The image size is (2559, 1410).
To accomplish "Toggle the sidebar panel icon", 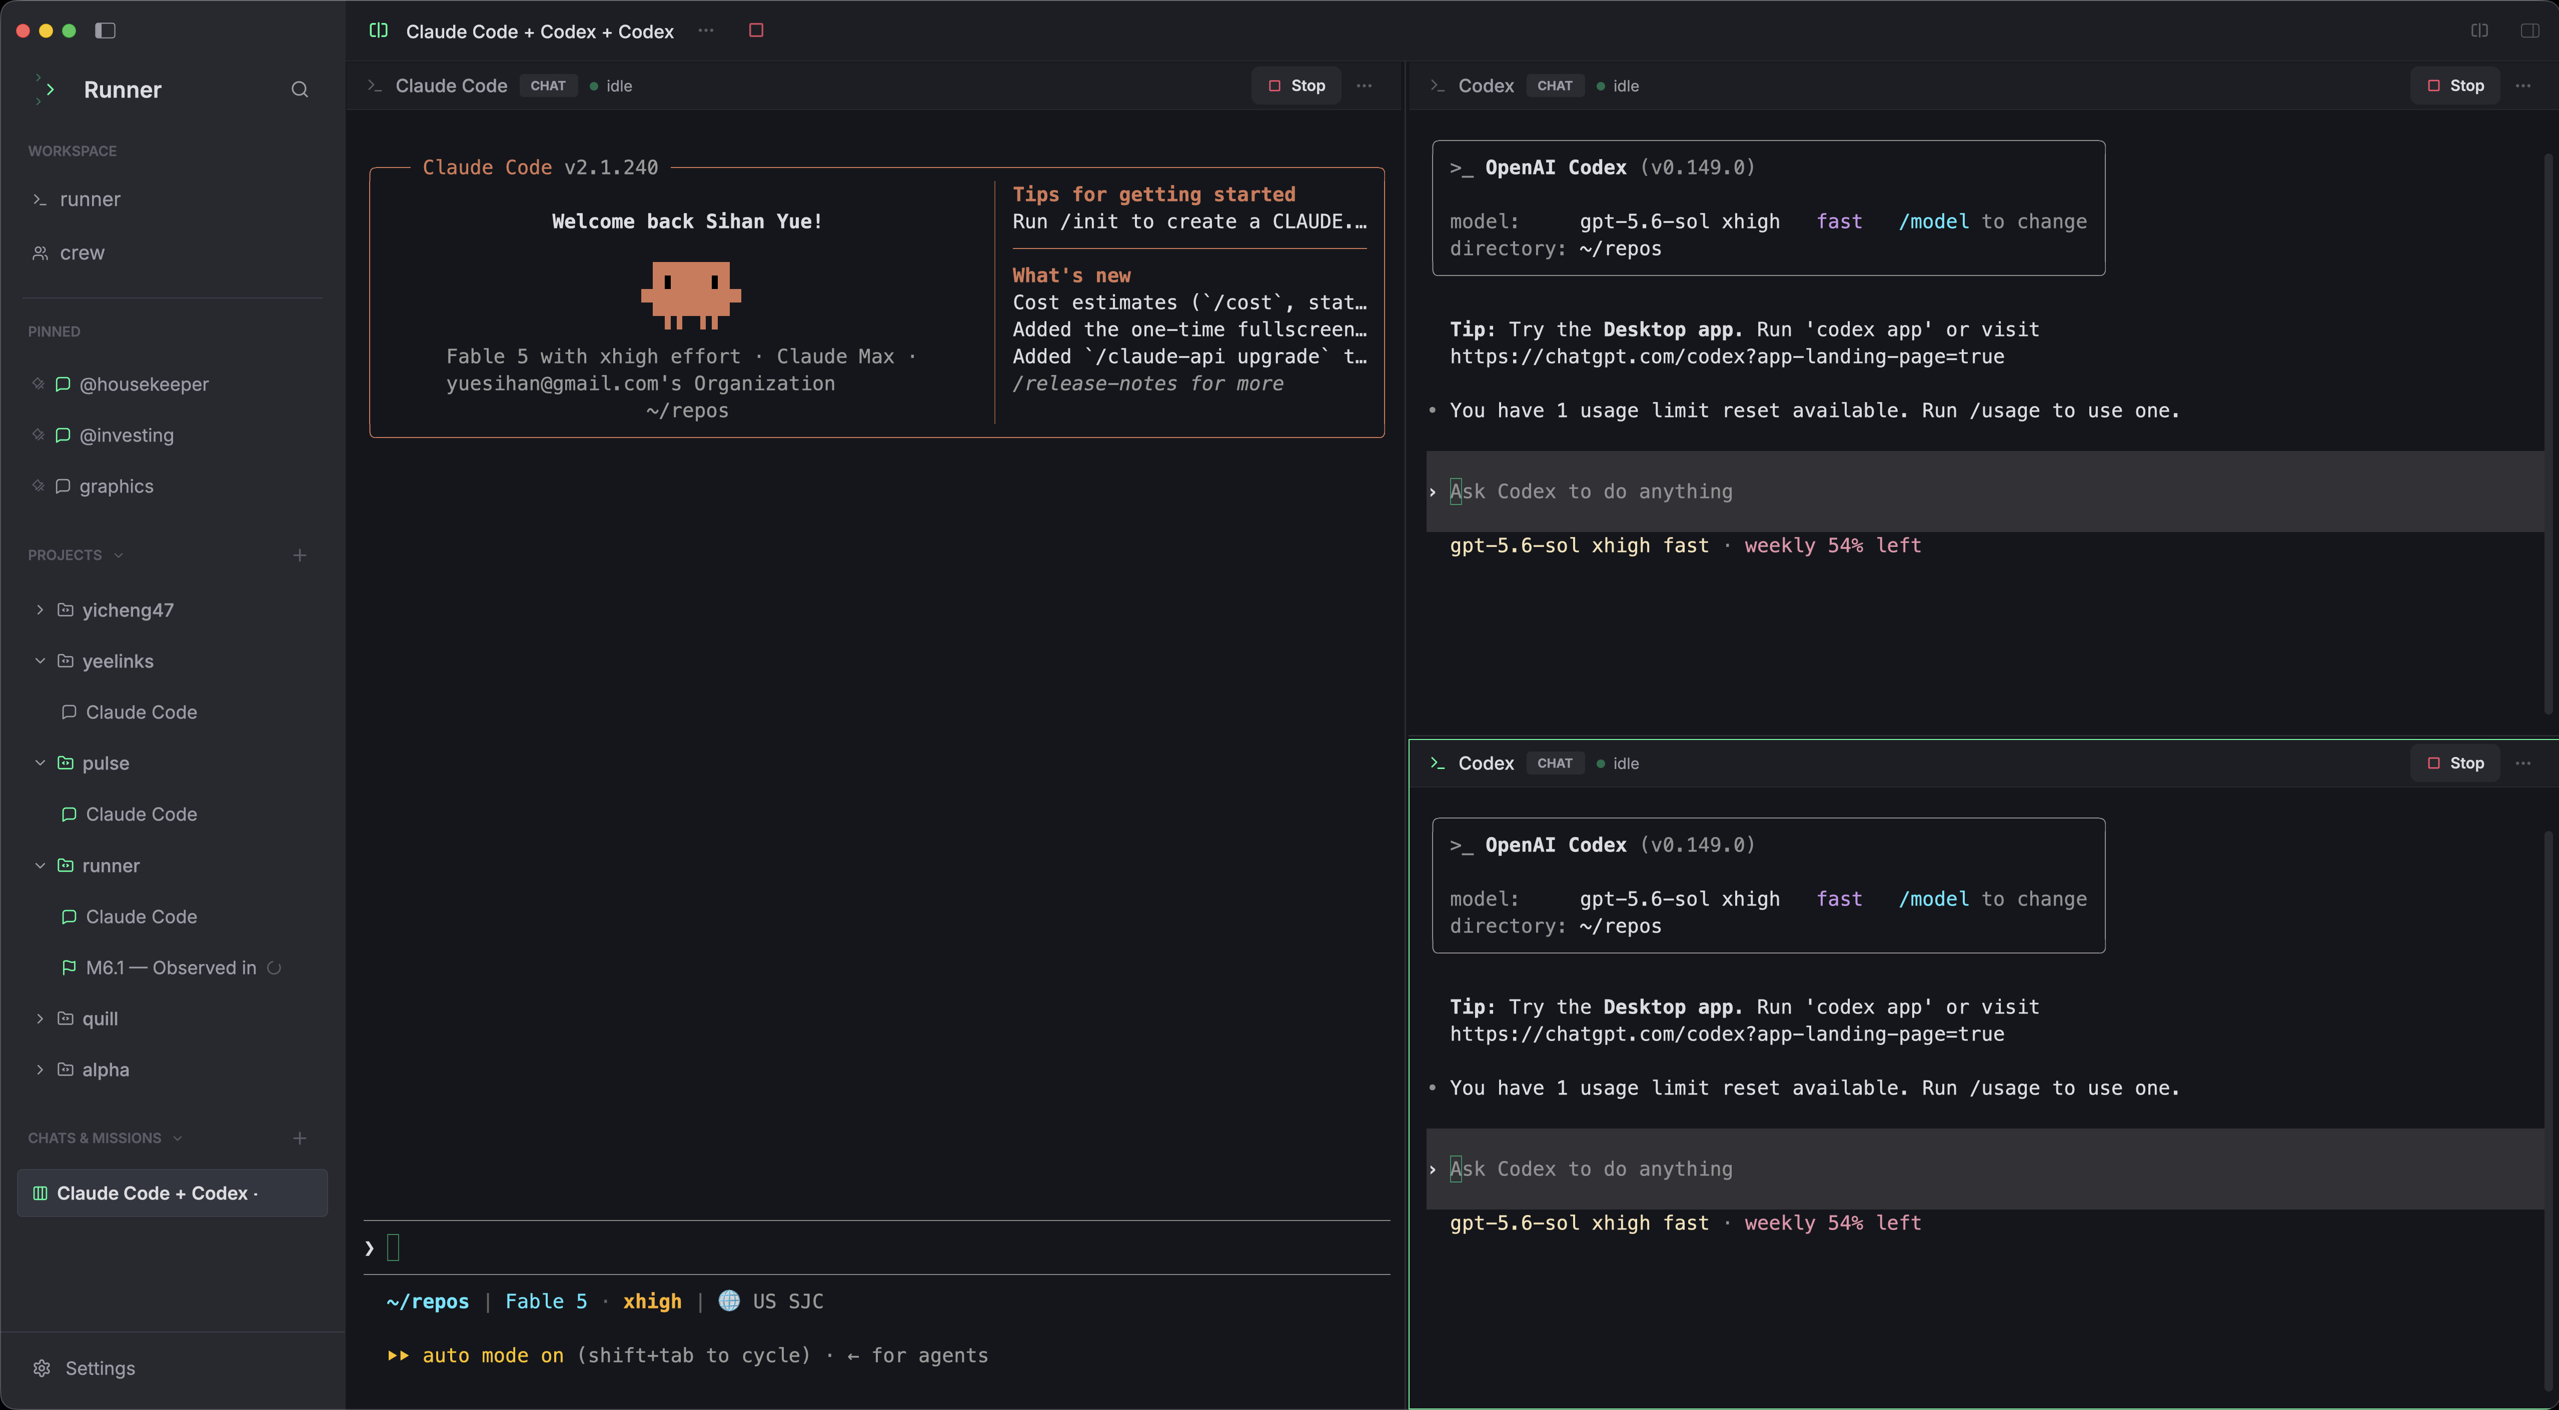I will (x=106, y=31).
